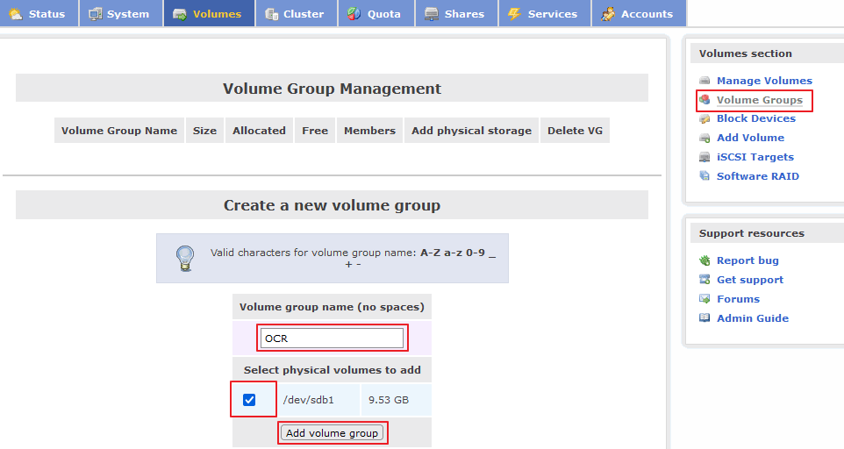Go to the Cluster tab
The height and width of the screenshot is (449, 844).
[x=296, y=14]
